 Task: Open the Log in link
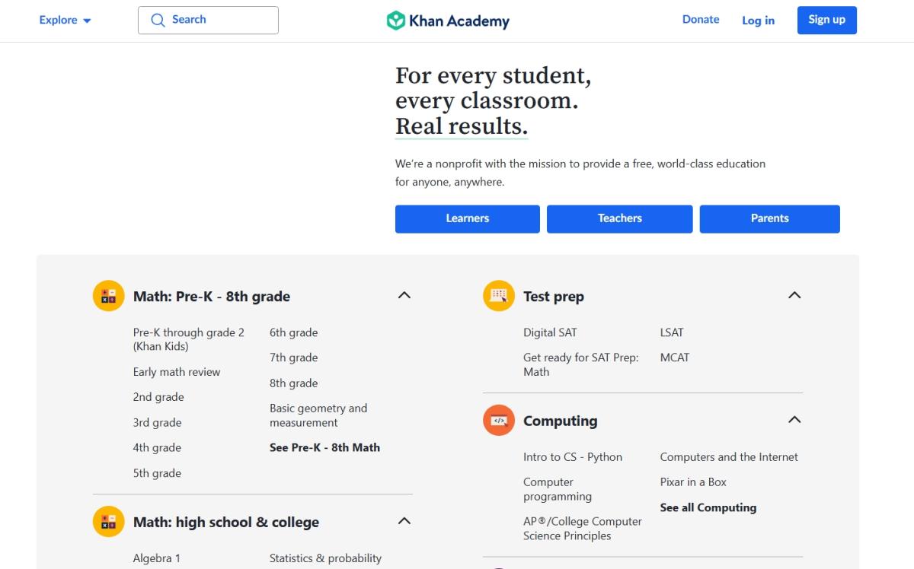758,21
